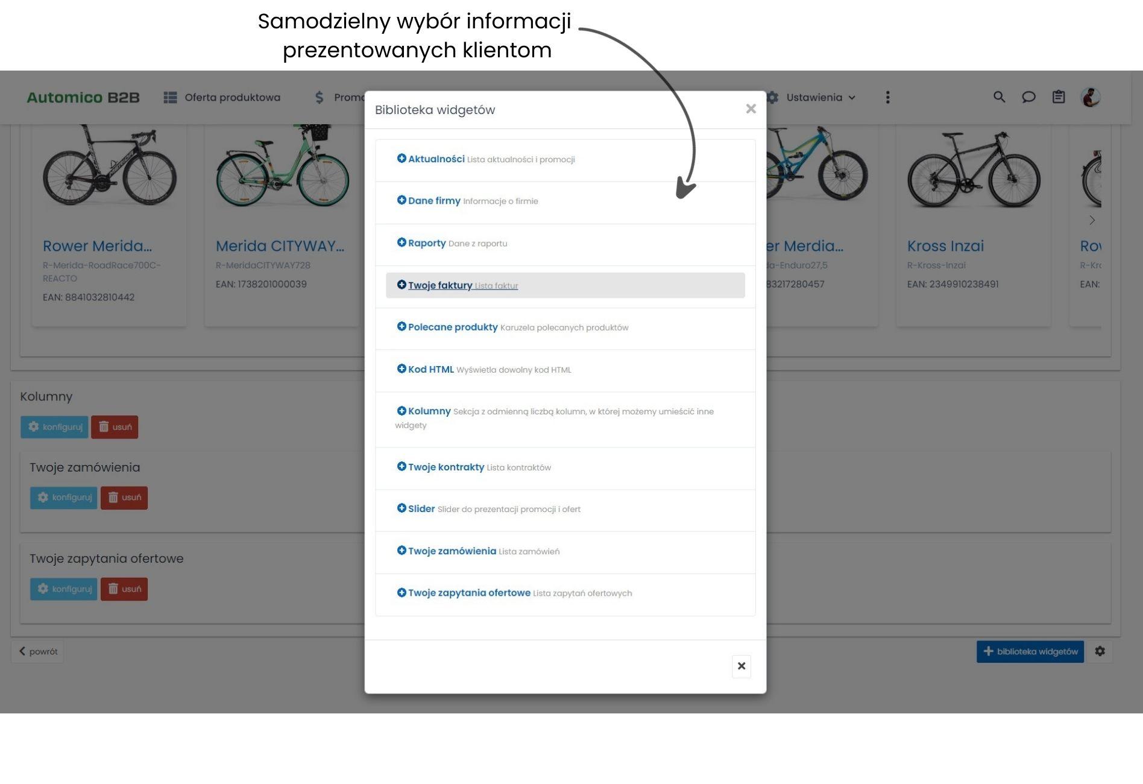Click the carousel next arrow chevron
The image size is (1143, 784).
coord(1092,220)
